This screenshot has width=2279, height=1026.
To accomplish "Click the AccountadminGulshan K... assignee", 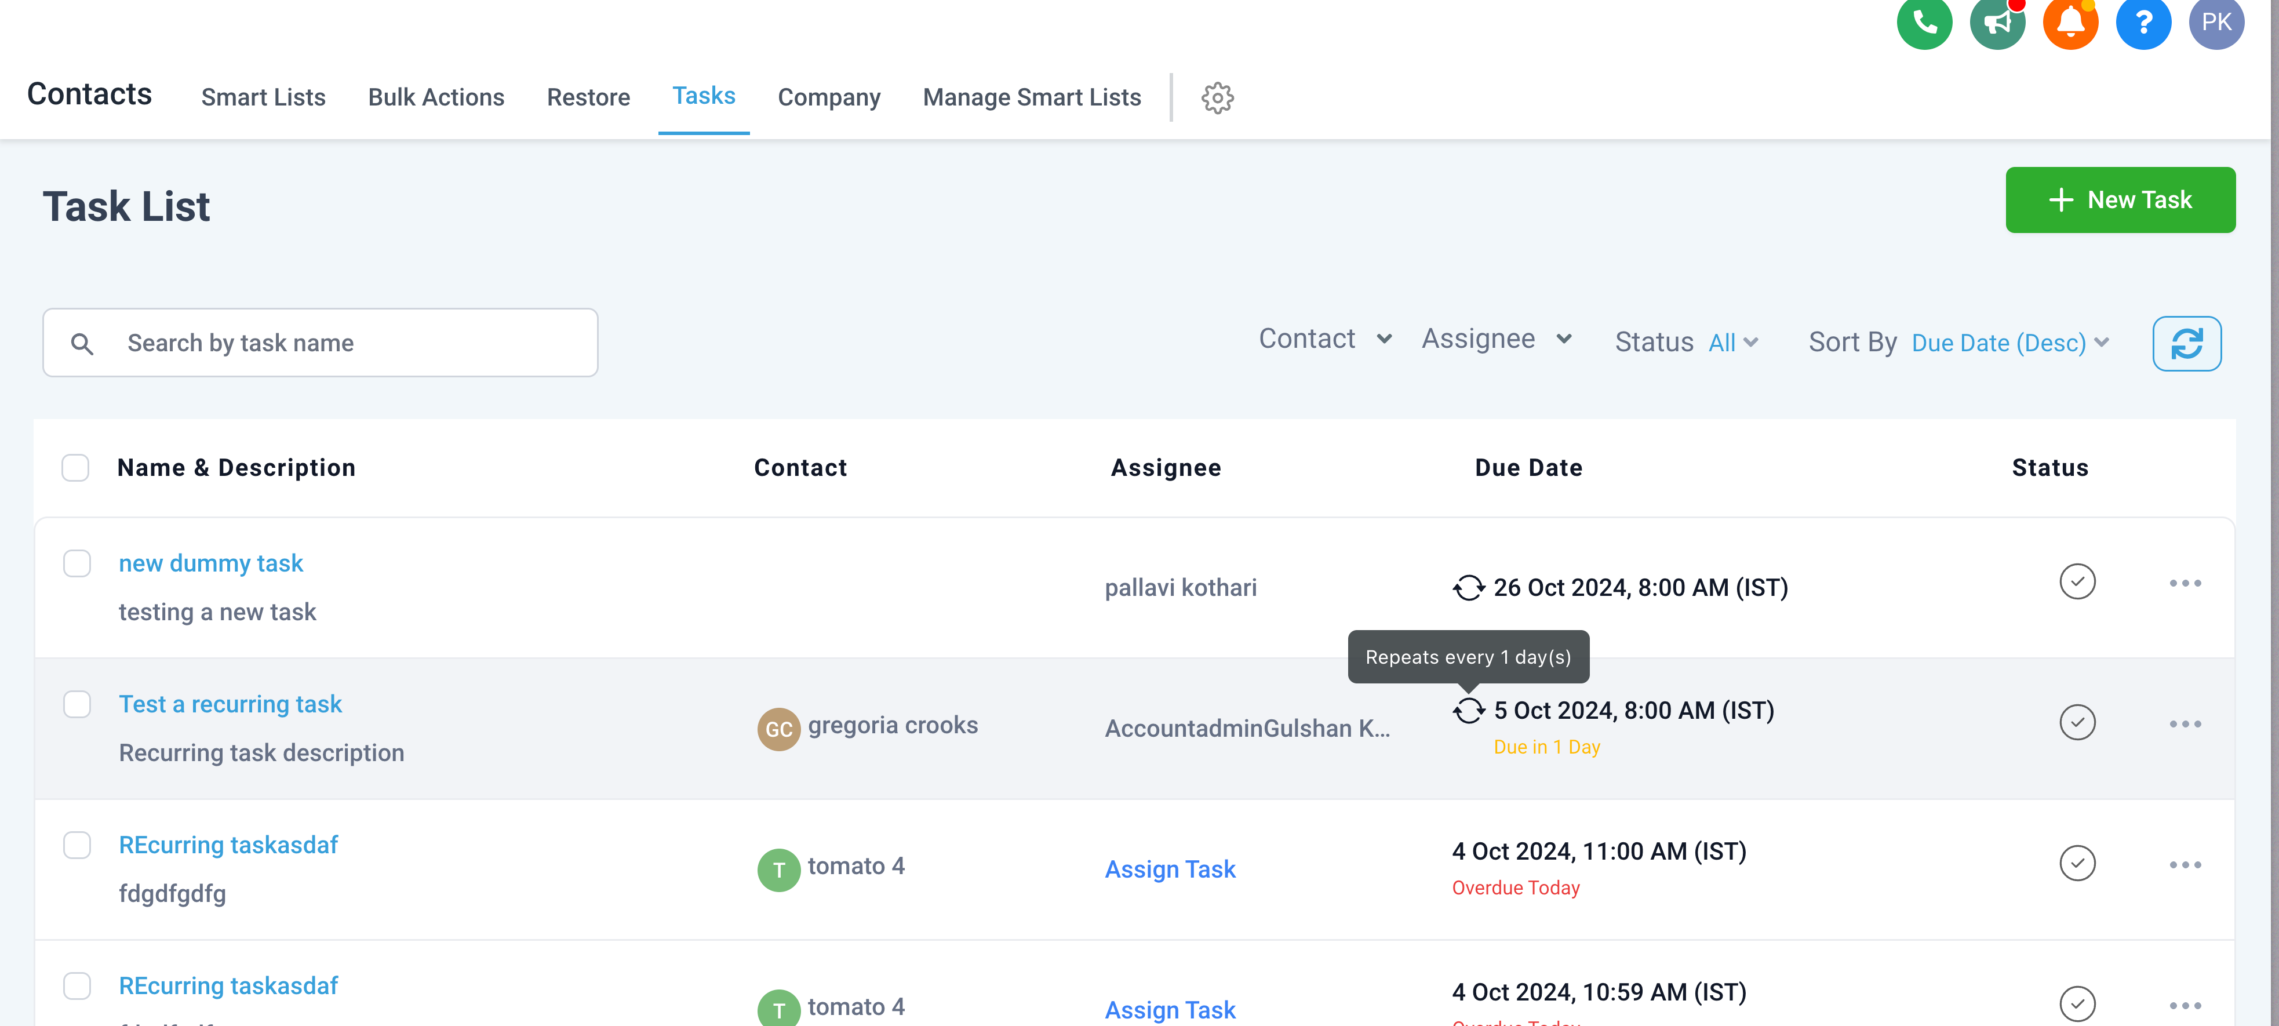I will 1247,729.
